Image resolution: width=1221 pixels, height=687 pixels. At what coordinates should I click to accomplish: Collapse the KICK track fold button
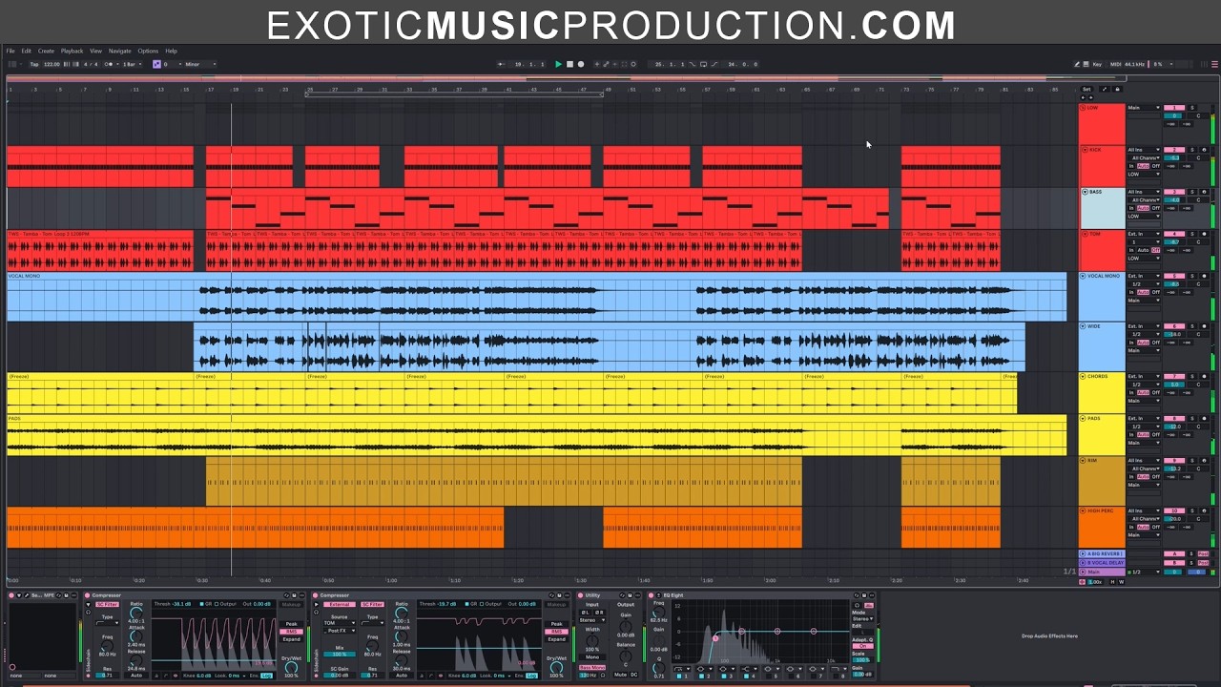coord(1085,150)
